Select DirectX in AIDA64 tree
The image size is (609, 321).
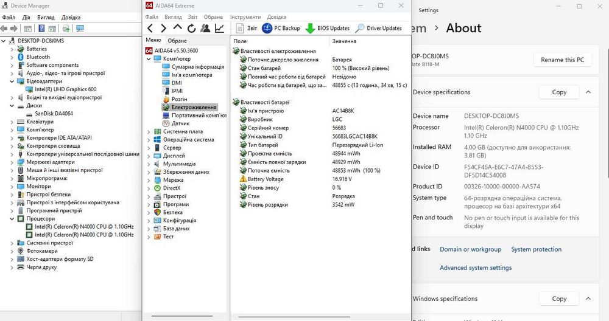point(172,188)
